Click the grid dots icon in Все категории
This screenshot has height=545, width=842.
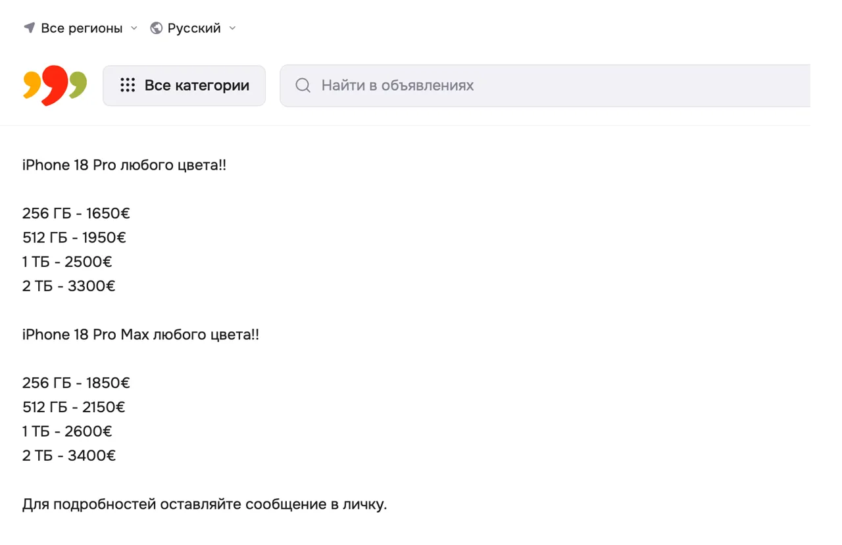pyautogui.click(x=128, y=85)
